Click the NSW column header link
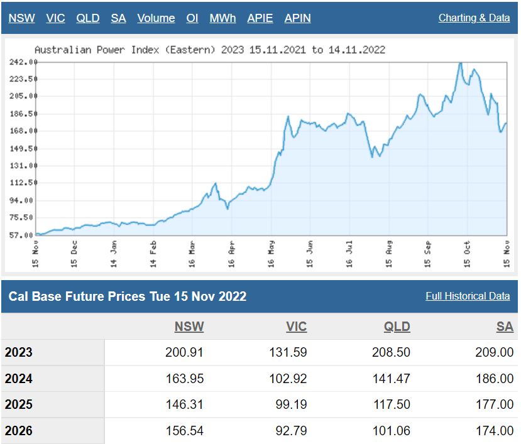Screen dimensions: 521x444 click(189, 327)
